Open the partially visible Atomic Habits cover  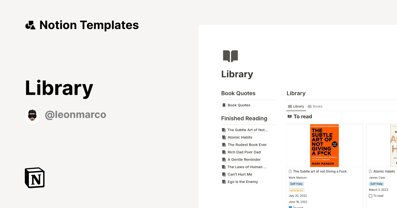tap(393, 146)
